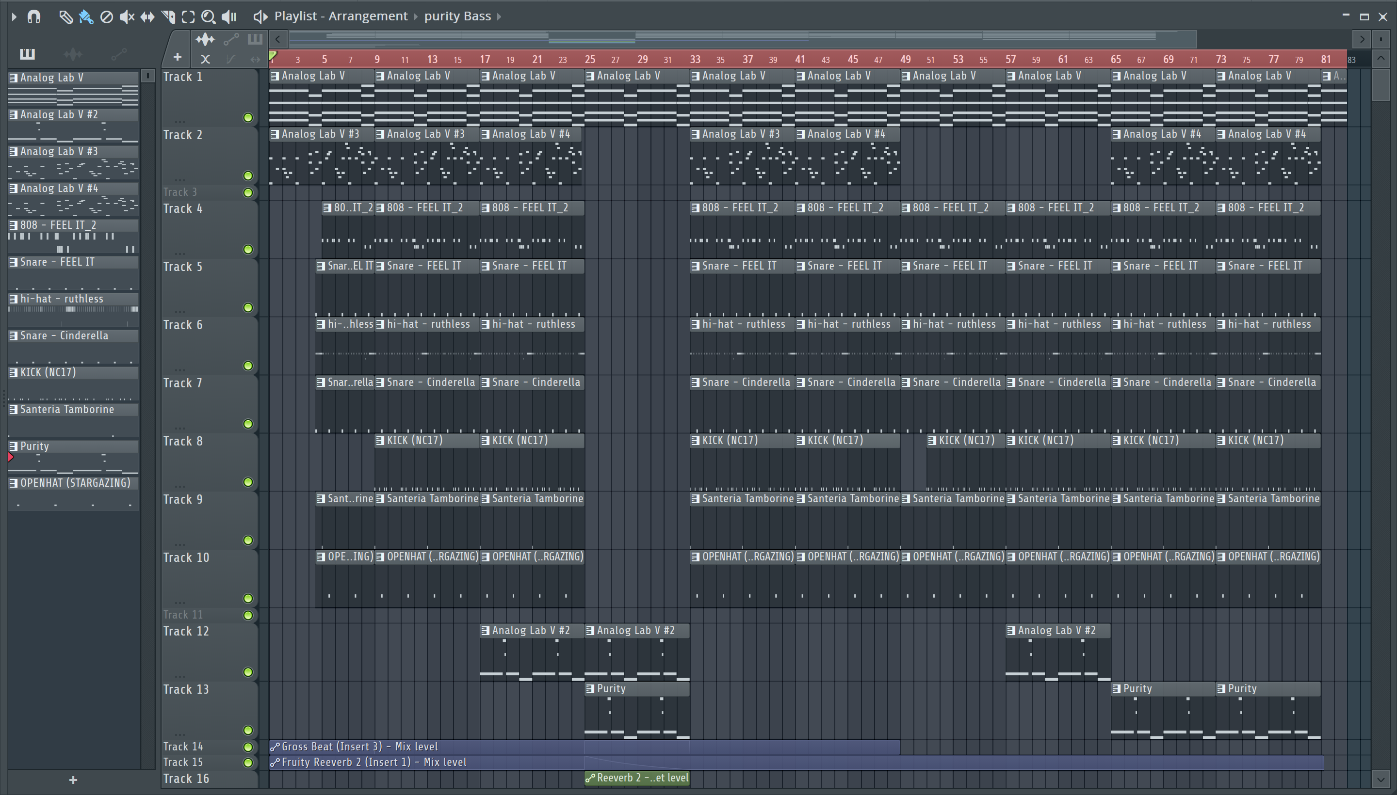
Task: Open the Arrangement dropdown arrow
Action: click(x=415, y=17)
